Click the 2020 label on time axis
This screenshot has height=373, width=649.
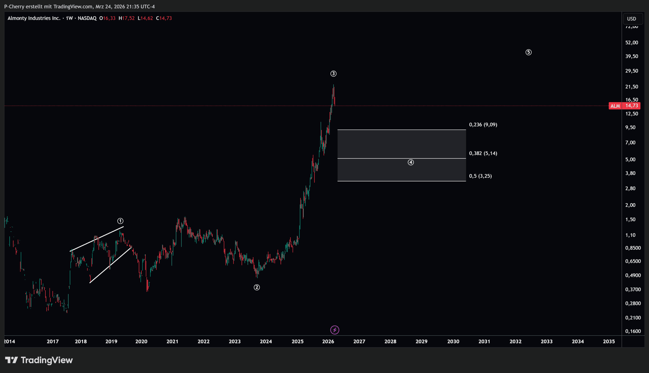pos(141,342)
